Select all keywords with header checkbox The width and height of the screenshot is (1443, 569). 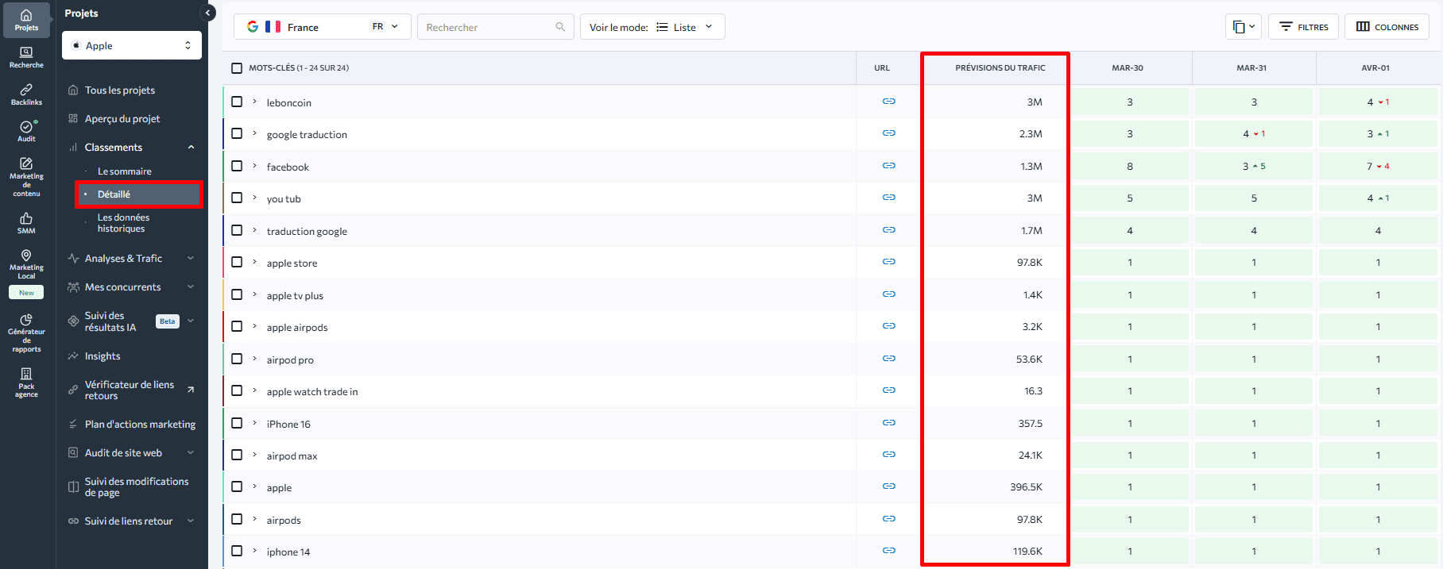pos(237,68)
